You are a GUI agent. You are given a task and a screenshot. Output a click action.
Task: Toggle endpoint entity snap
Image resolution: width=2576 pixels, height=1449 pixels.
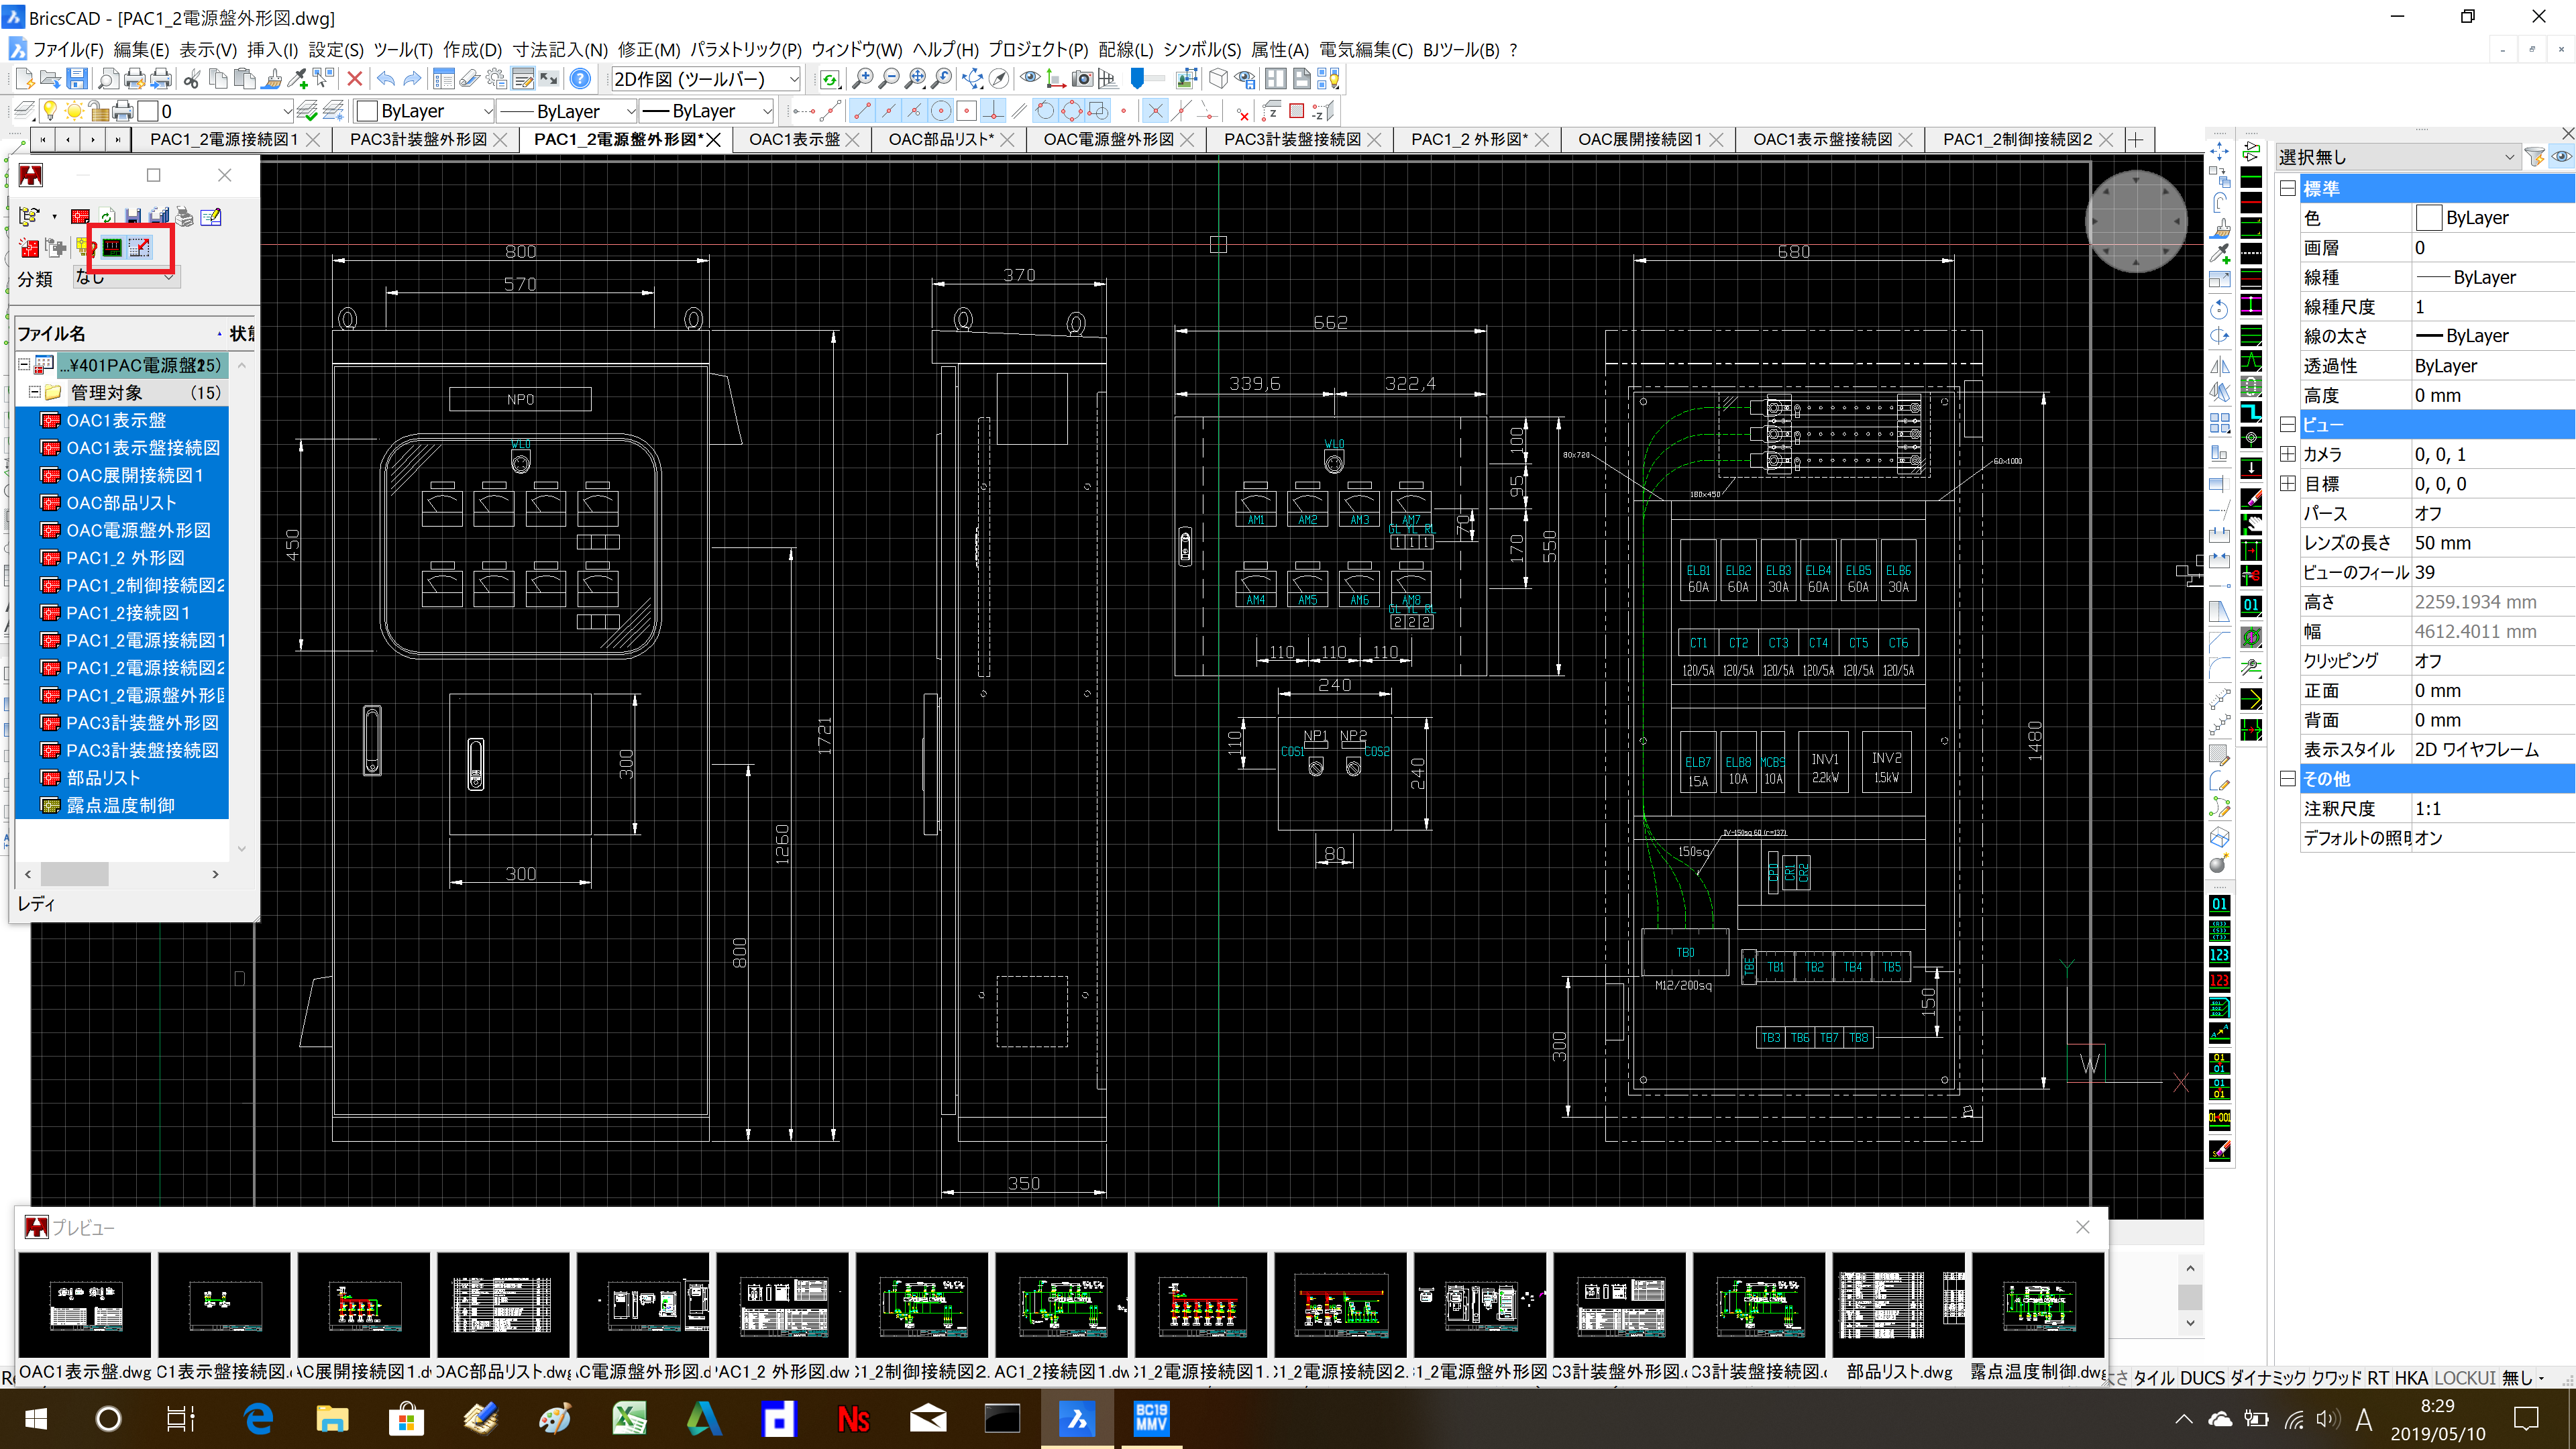pos(863,111)
